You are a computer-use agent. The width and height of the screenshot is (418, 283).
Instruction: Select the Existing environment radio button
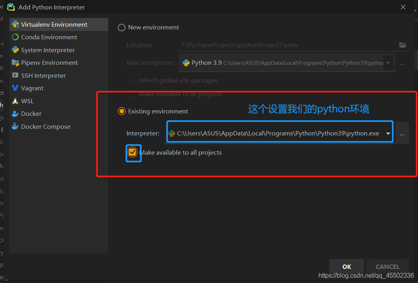(x=121, y=111)
